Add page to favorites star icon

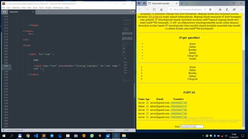210,9
